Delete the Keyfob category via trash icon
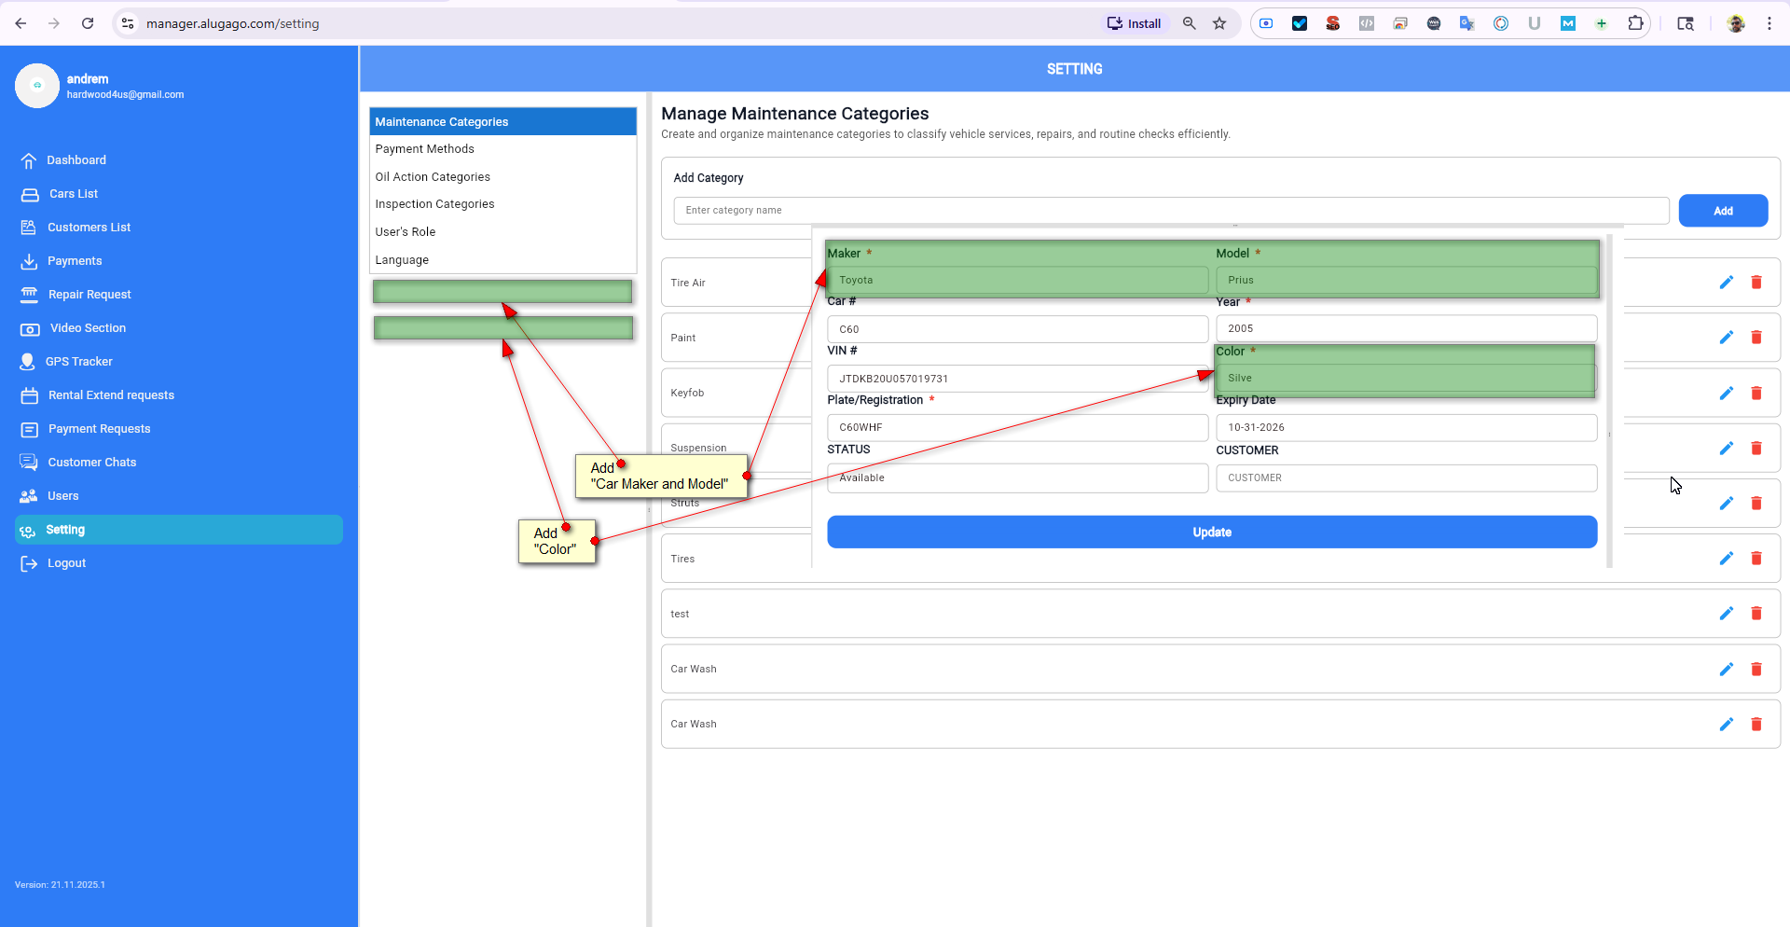1790x927 pixels. tap(1756, 393)
